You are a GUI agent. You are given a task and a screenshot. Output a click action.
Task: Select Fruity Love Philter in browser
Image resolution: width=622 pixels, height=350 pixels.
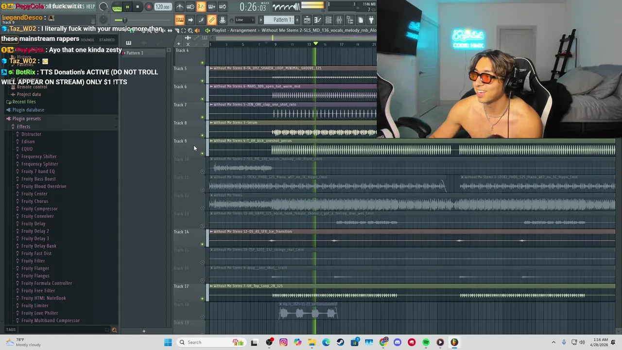click(x=39, y=313)
